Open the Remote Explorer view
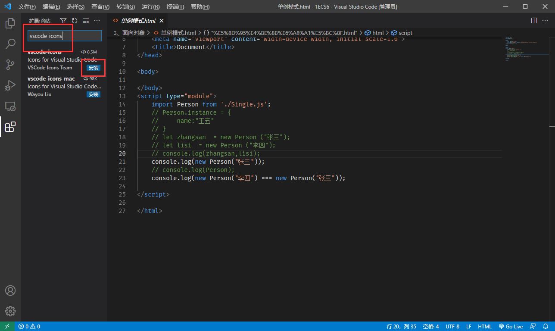This screenshot has width=555, height=331. point(10,106)
